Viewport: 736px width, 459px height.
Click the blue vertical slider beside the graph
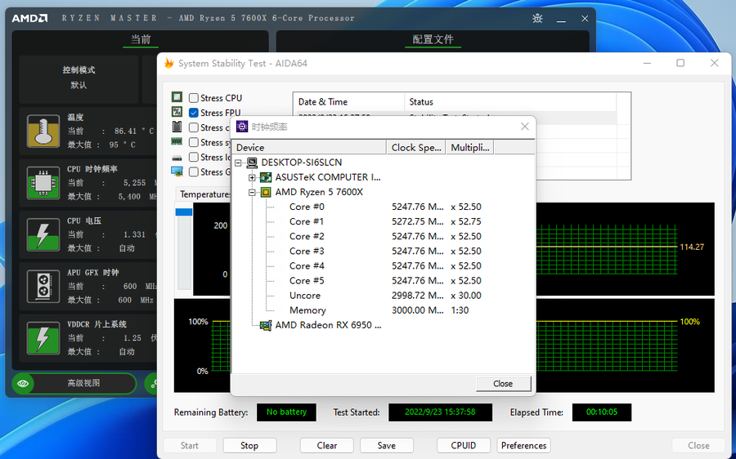[184, 212]
